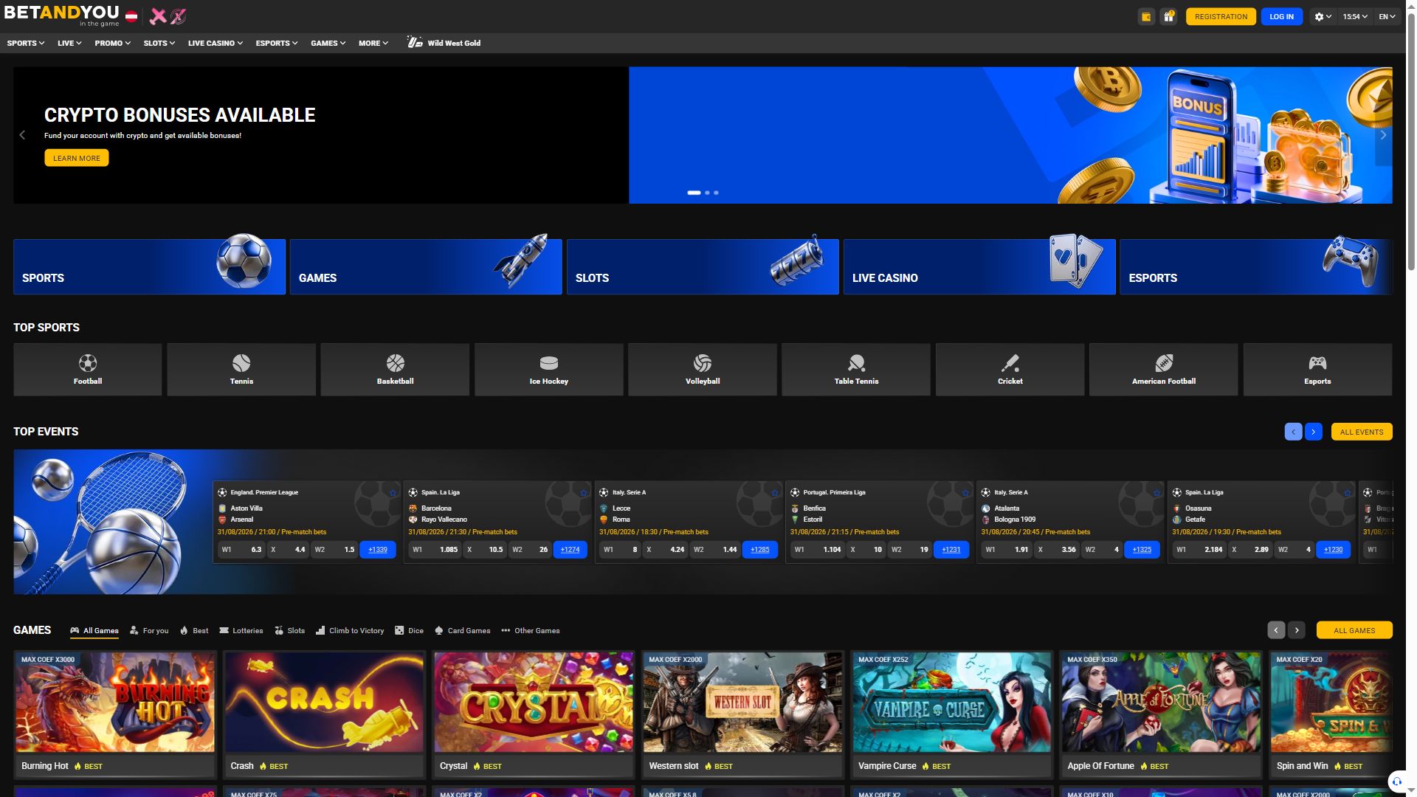Select Tennis in Top Sports
The image size is (1417, 797).
coord(241,370)
